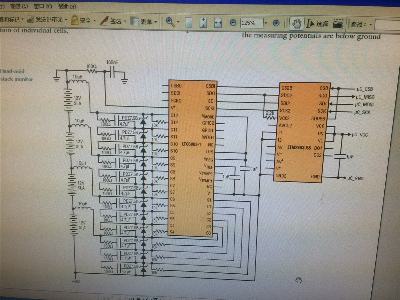Click the 发送供审阅 send-for-review button

tap(45, 20)
